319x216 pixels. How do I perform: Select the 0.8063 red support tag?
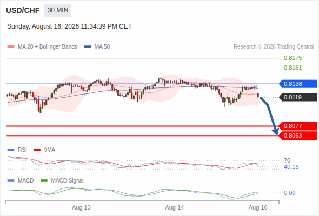[298, 136]
